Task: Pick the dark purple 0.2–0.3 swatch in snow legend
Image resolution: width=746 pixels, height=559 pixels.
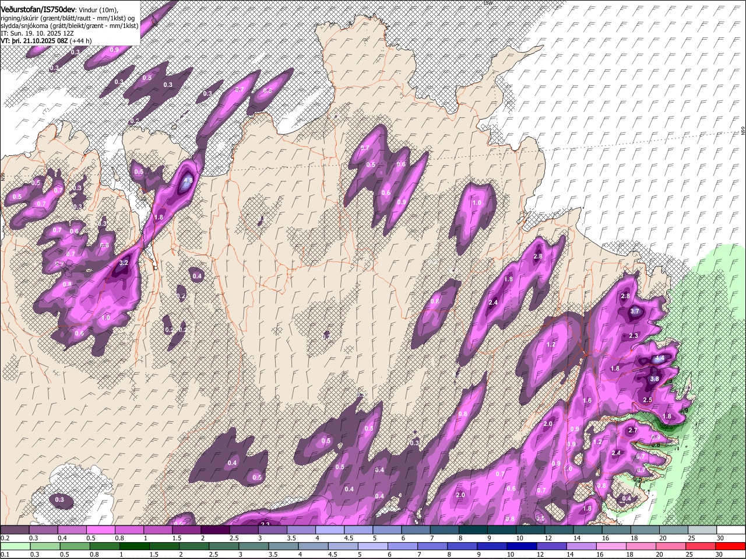Action: 15,530
